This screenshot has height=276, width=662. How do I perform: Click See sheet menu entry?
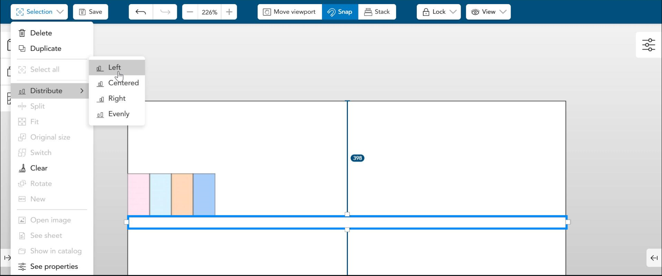coord(52,236)
